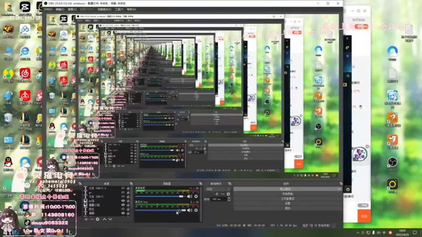Viewport: 422px width, 237px height.
Task: Enable 工作室模式 studio mode button
Action: point(287,199)
